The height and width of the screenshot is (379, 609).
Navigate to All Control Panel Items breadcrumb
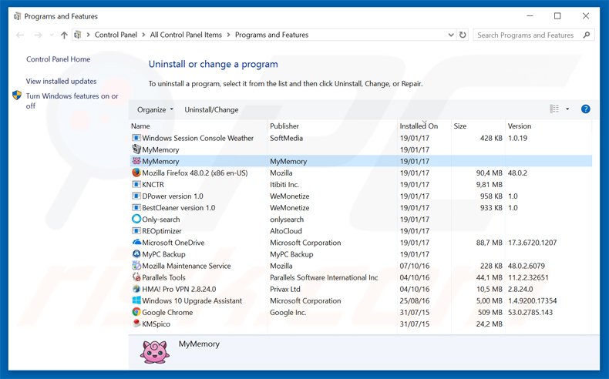(186, 35)
